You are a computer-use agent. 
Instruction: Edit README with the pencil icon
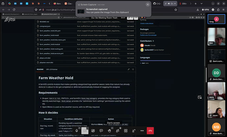[x=129, y=69]
